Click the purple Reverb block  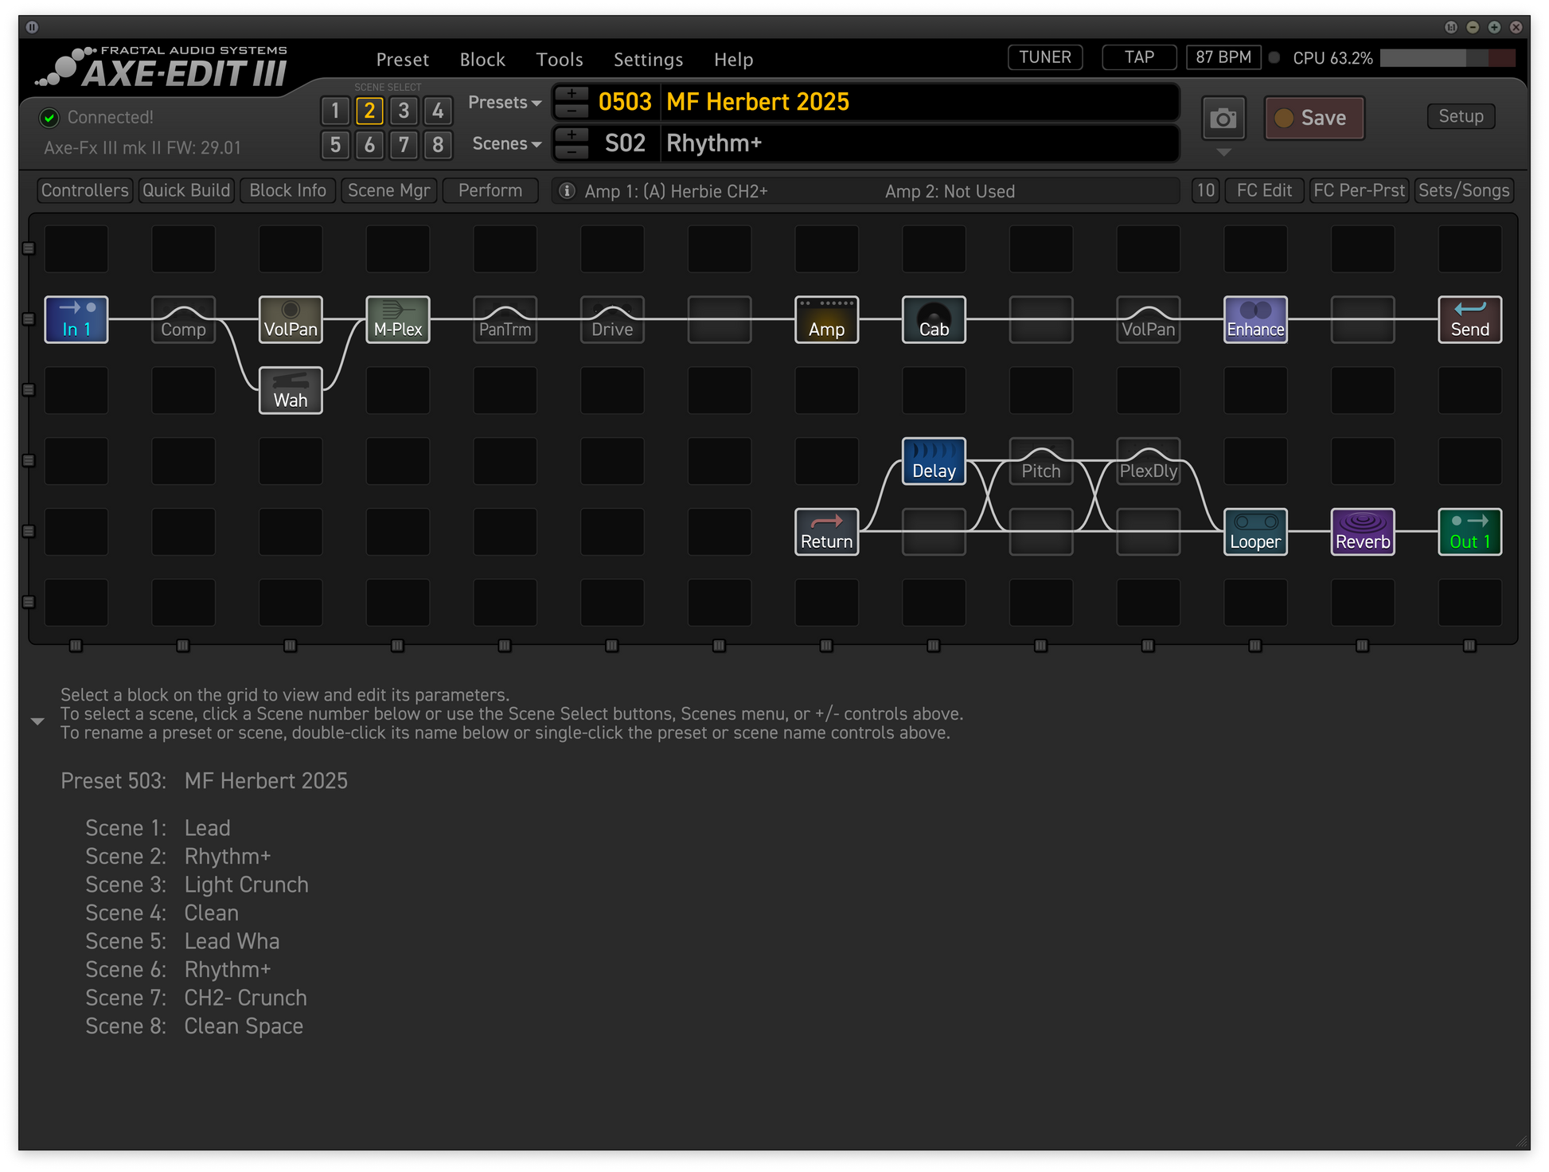1362,532
